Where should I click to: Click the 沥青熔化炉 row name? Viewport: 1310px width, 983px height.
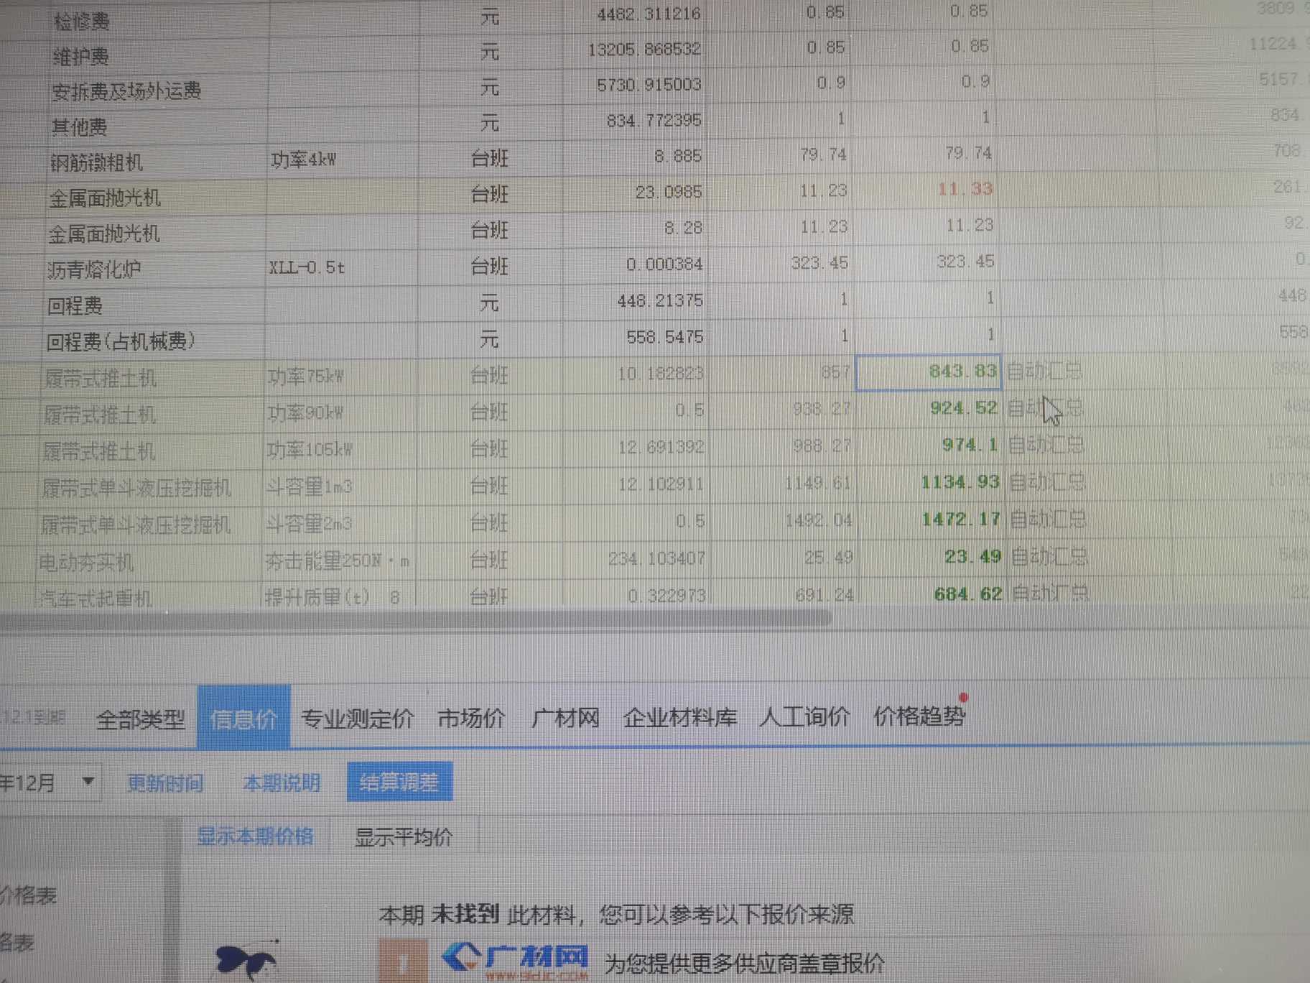click(x=94, y=270)
